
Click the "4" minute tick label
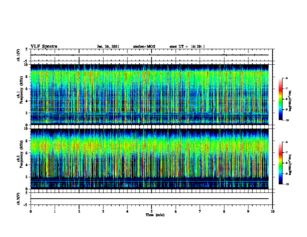128,211
